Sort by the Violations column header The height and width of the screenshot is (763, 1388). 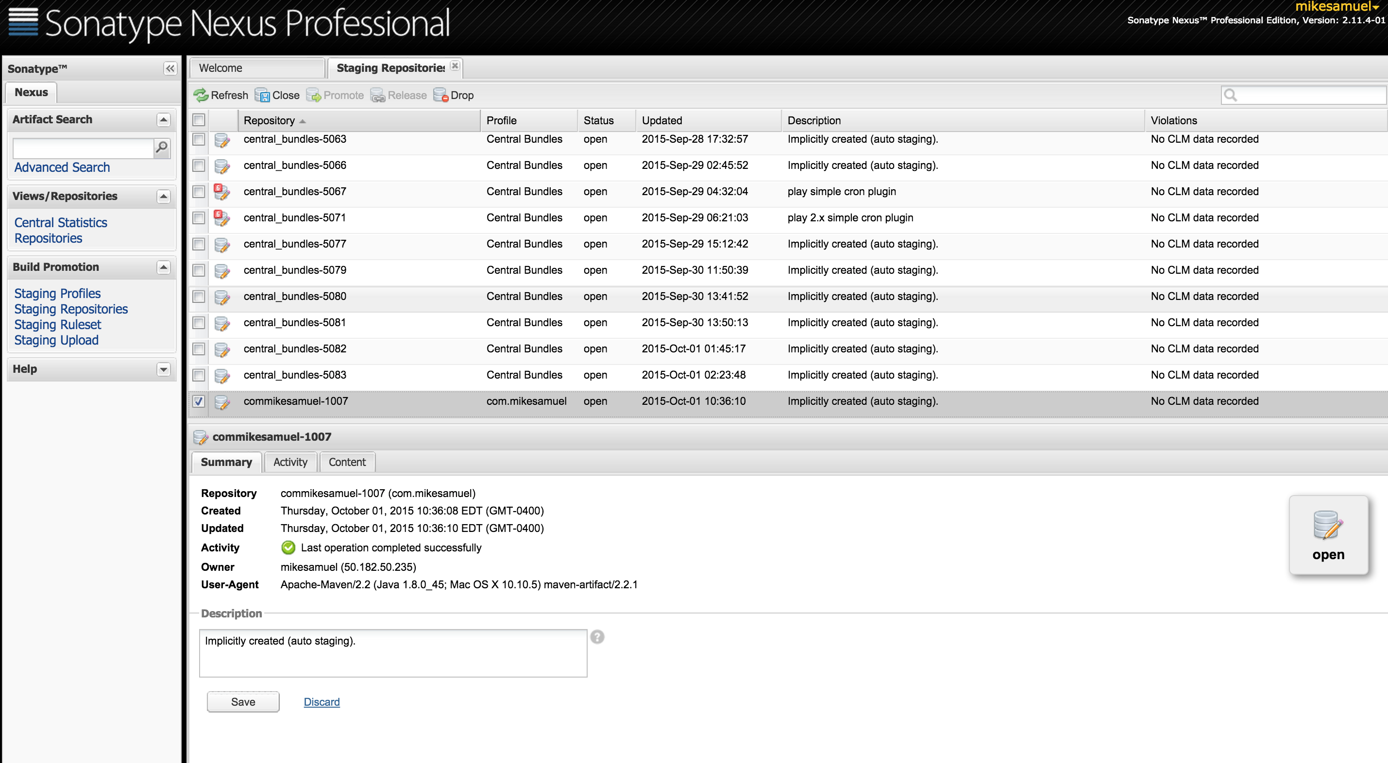pos(1265,121)
